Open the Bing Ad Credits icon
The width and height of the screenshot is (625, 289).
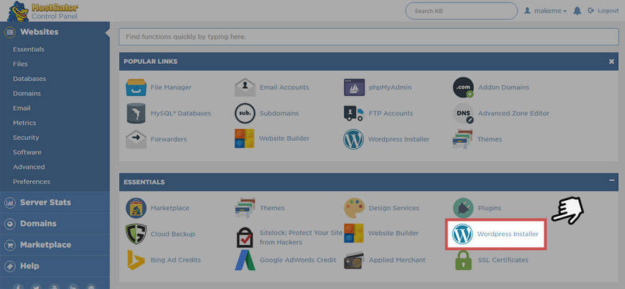pos(136,260)
